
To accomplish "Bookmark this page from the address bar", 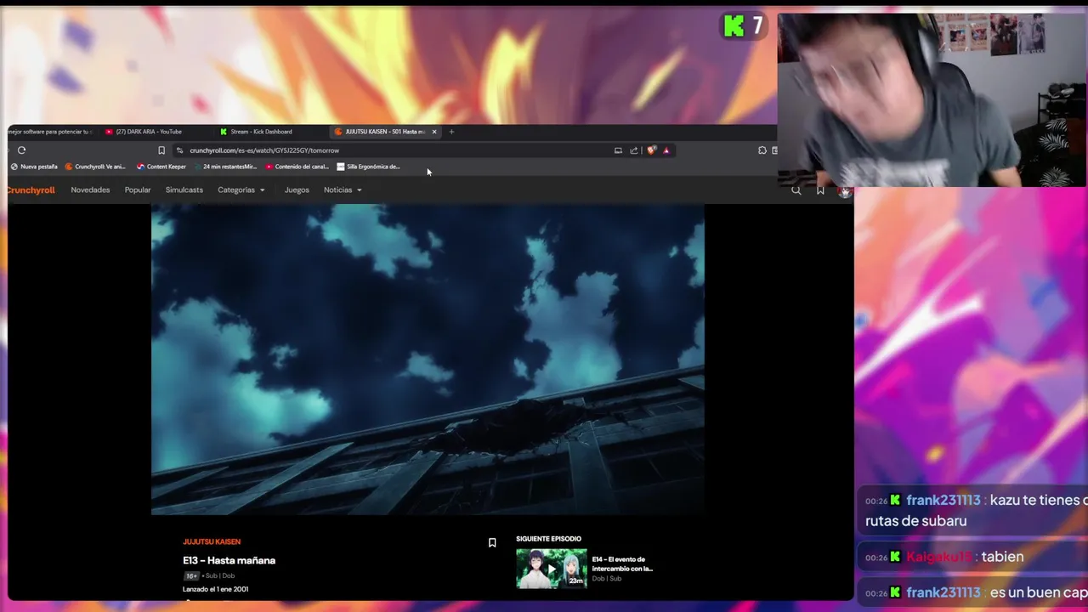I will tap(161, 150).
